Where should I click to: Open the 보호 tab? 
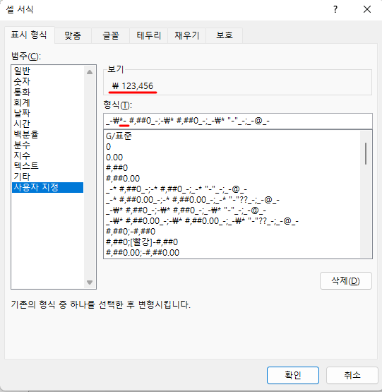click(225, 35)
